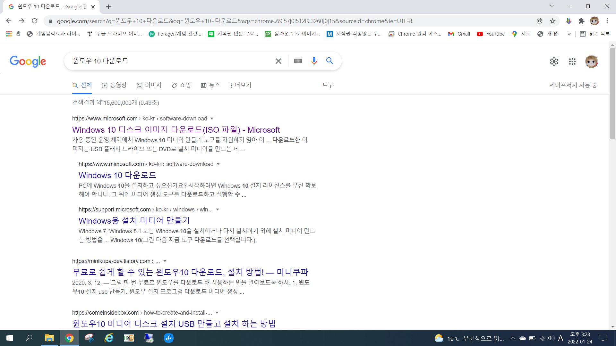Viewport: 616px width, 346px height.
Task: Open the download extension icon in toolbar
Action: coord(569,21)
